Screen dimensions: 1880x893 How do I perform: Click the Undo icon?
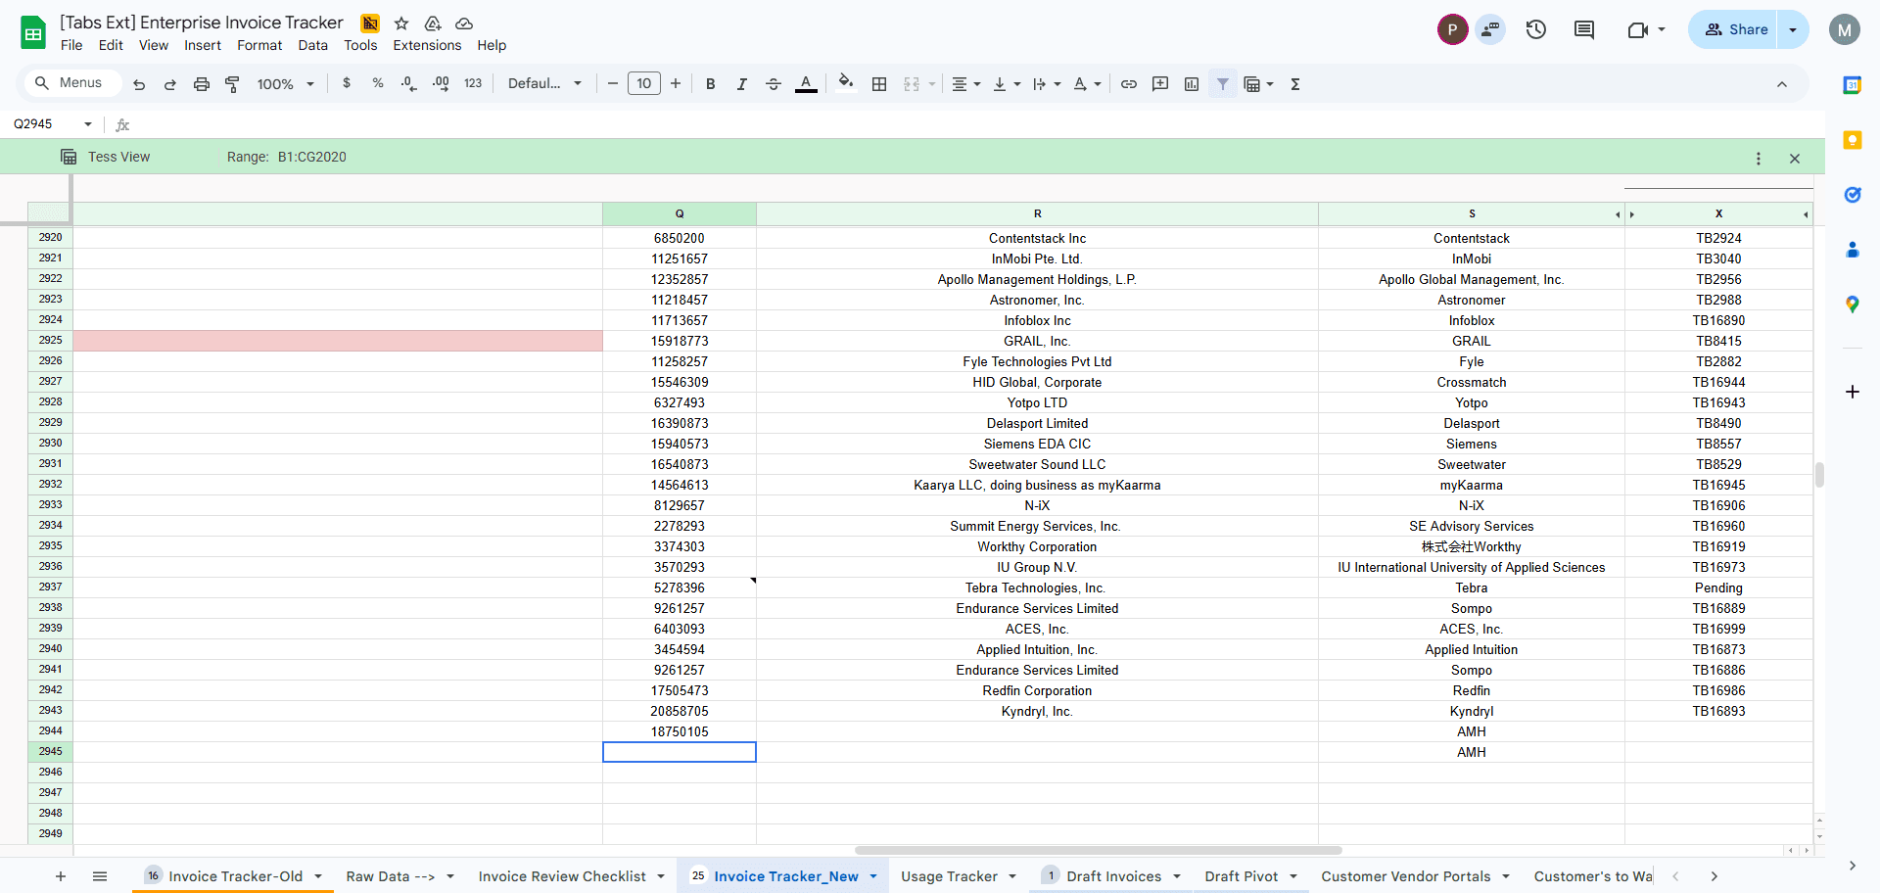pos(139,84)
